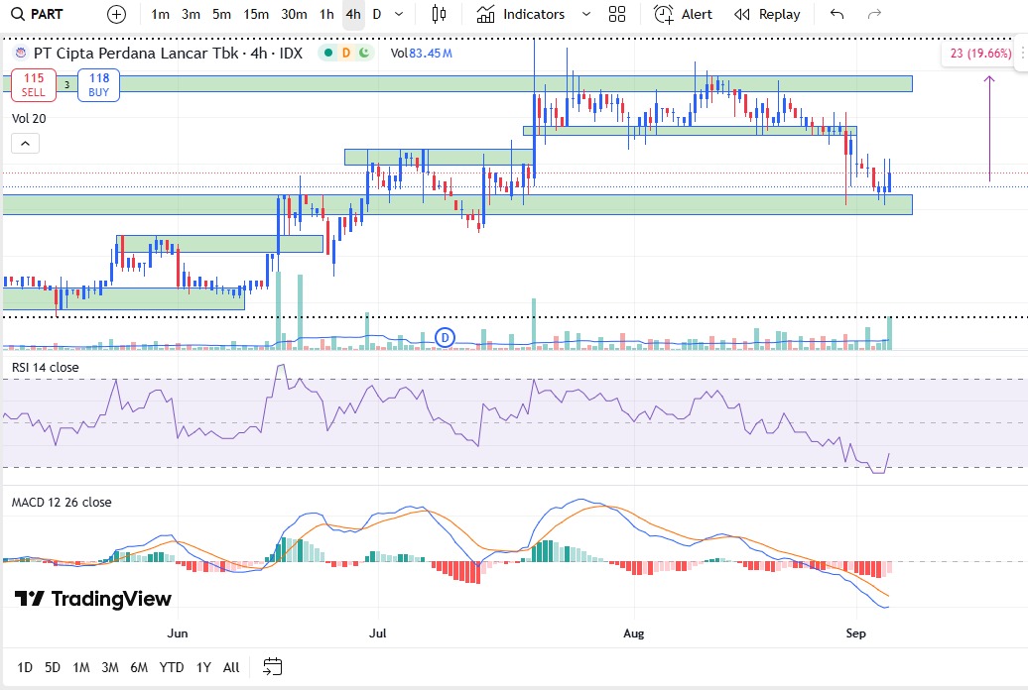Show All available data range
Screen dimensions: 1028x690
click(231, 668)
